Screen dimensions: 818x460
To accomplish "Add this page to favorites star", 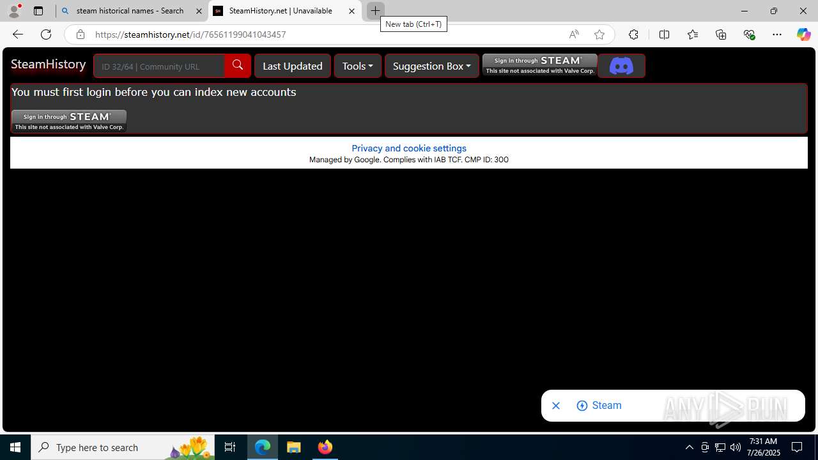I will [599, 34].
